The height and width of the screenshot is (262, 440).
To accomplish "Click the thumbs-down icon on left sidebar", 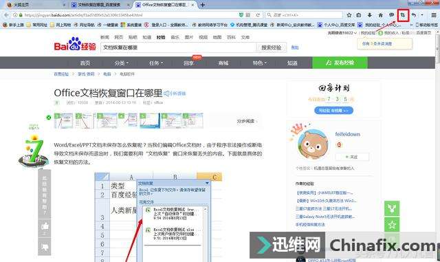I will 45,247.
